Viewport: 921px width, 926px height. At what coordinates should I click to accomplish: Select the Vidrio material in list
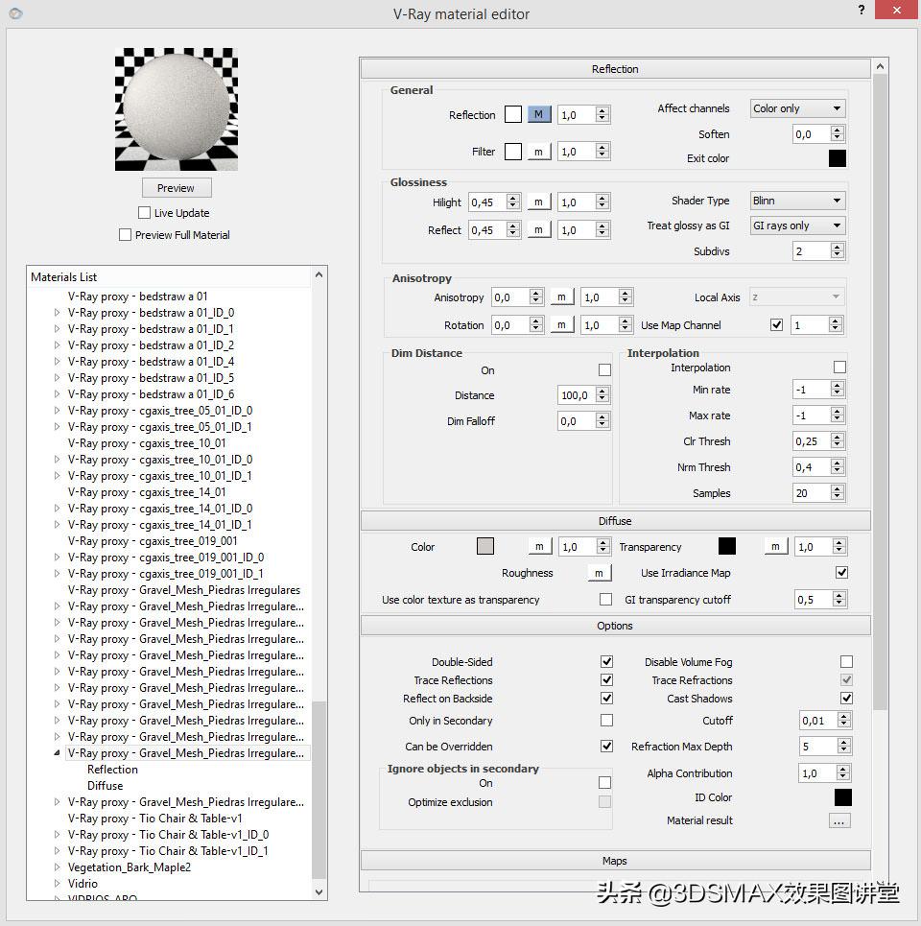[x=83, y=884]
